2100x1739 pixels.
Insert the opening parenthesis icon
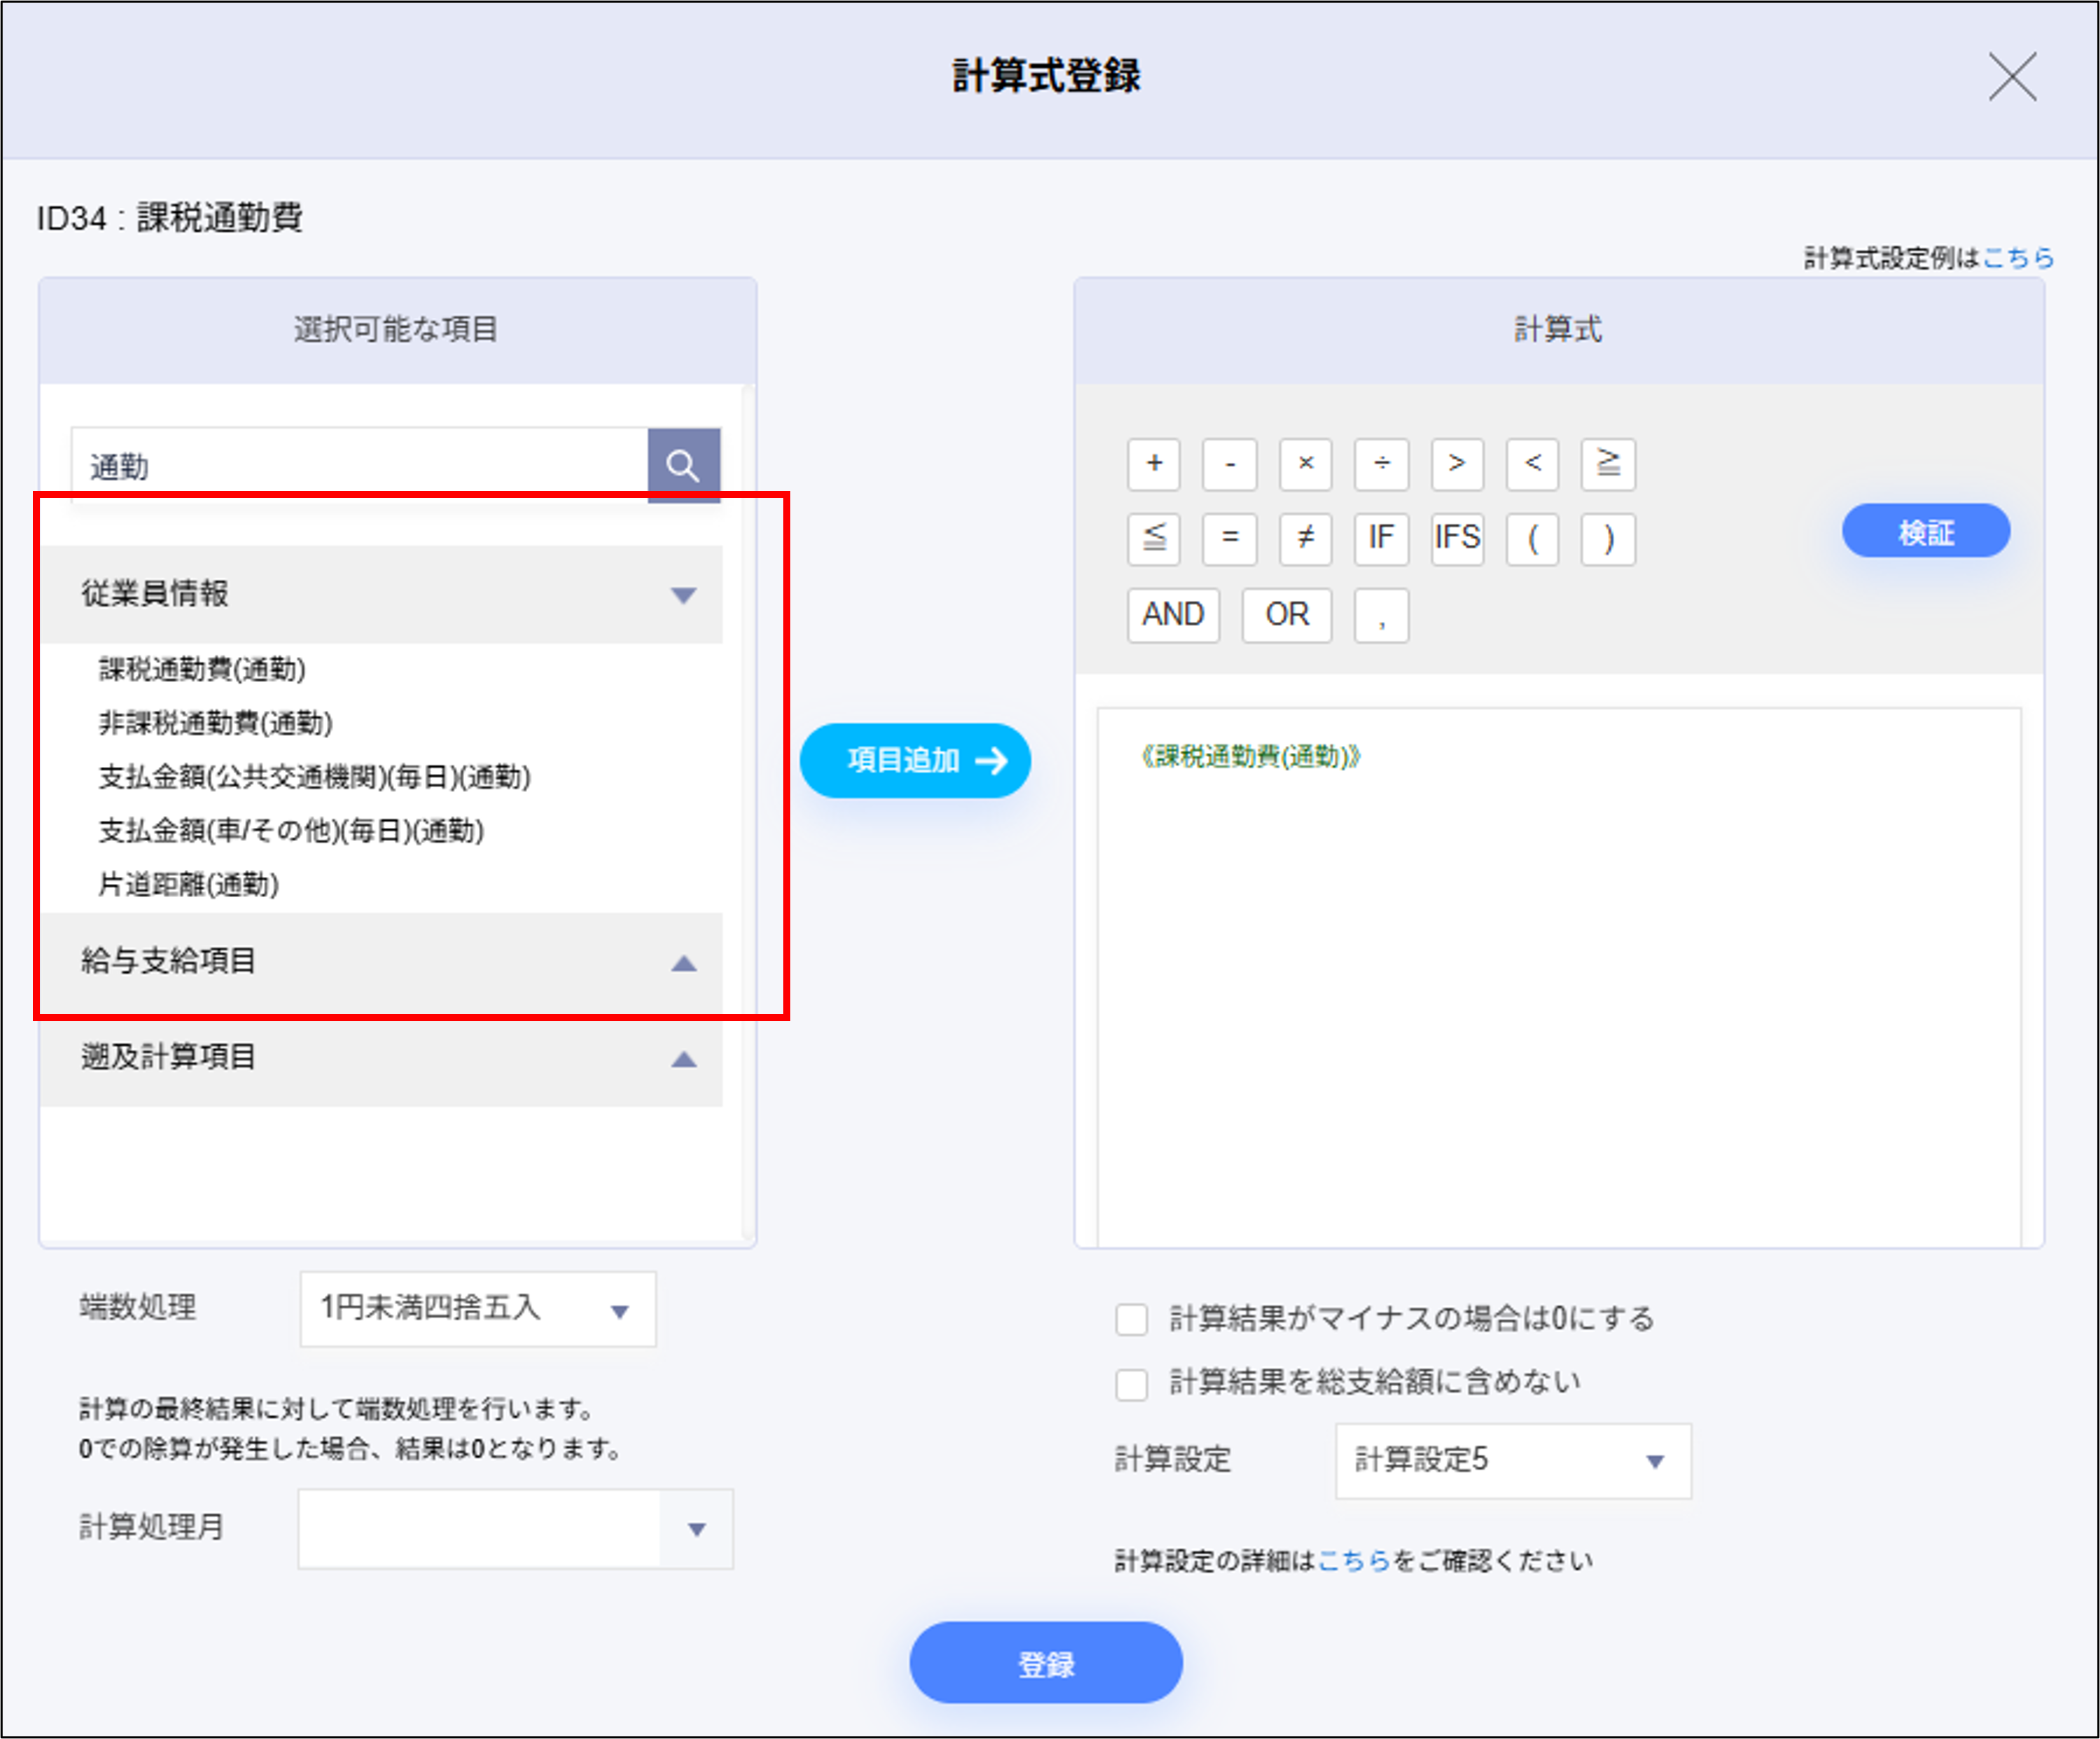tap(1532, 539)
